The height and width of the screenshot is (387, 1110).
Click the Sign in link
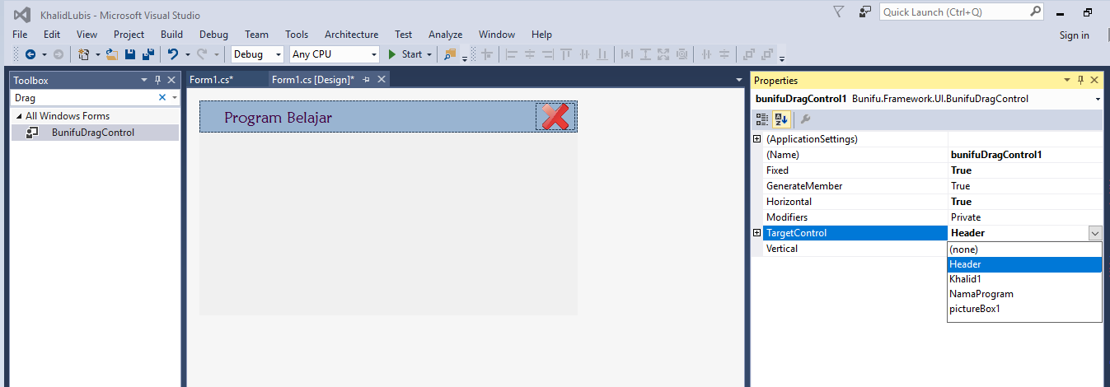[1074, 35]
